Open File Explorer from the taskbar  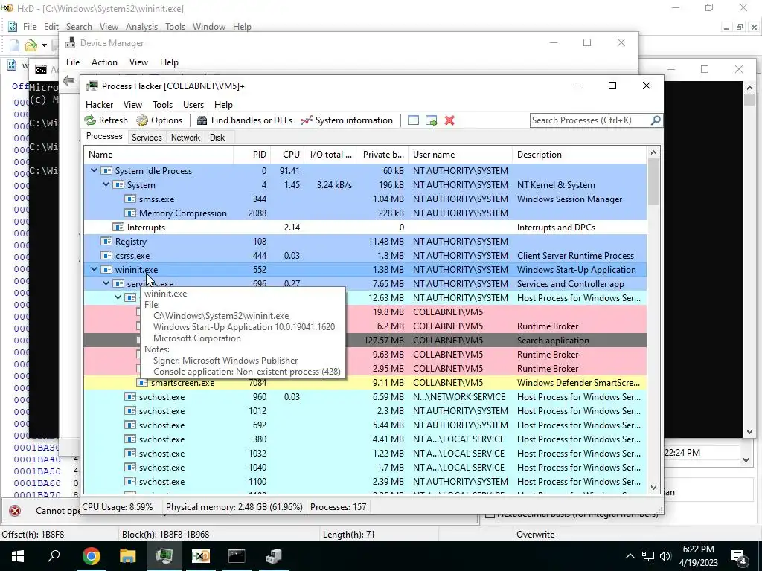click(x=128, y=556)
